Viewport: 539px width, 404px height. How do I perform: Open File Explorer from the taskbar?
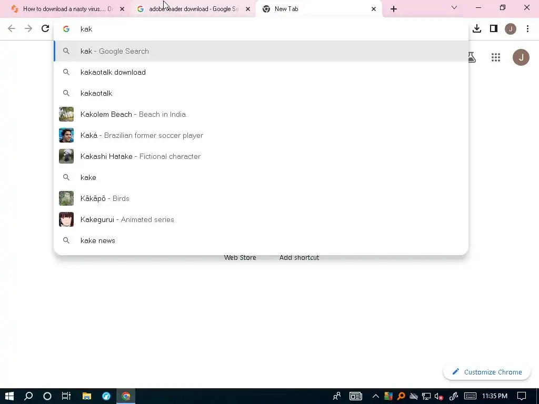coord(87,396)
